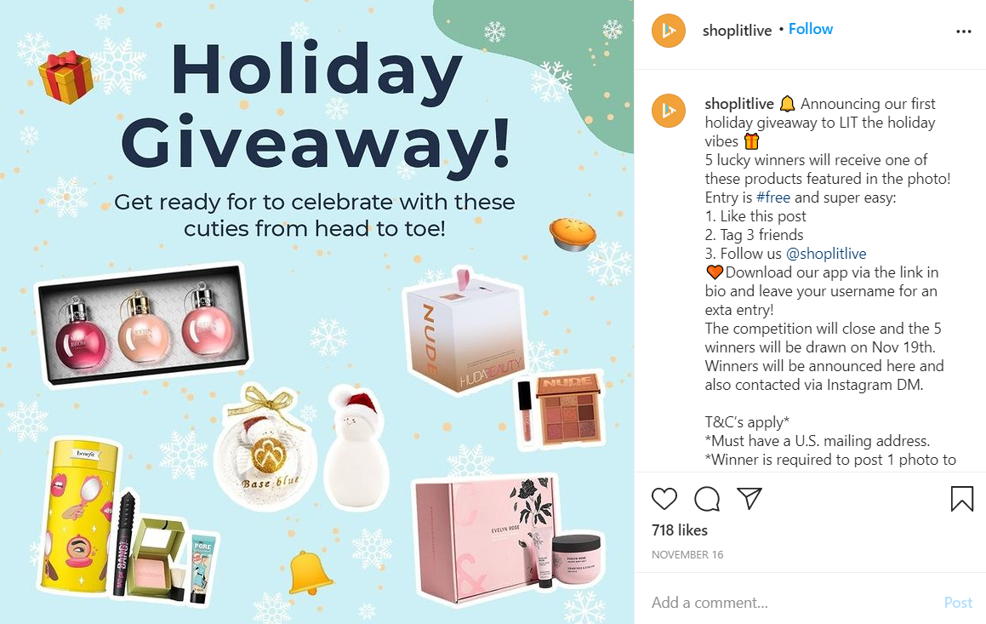986x624 pixels.
Task: Click the red gift box graphic in the image
Action: tap(66, 77)
